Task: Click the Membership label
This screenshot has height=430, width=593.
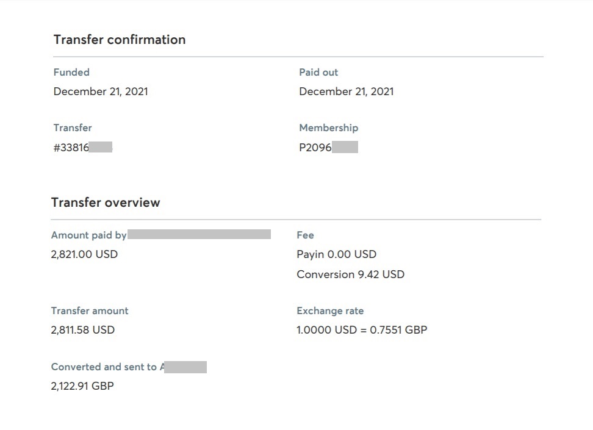Action: [x=329, y=128]
